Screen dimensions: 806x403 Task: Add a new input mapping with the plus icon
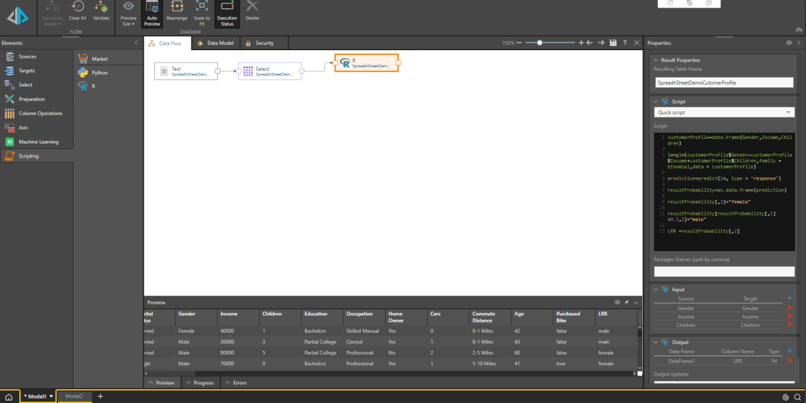pos(789,298)
